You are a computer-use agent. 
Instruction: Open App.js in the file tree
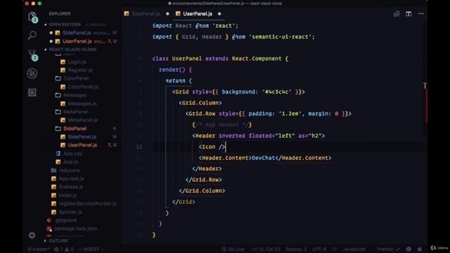point(70,162)
